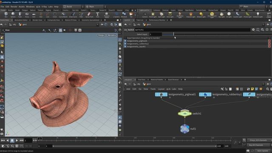Open the No cam dropdown in viewport
The height and width of the screenshot is (153, 272).
point(111,35)
